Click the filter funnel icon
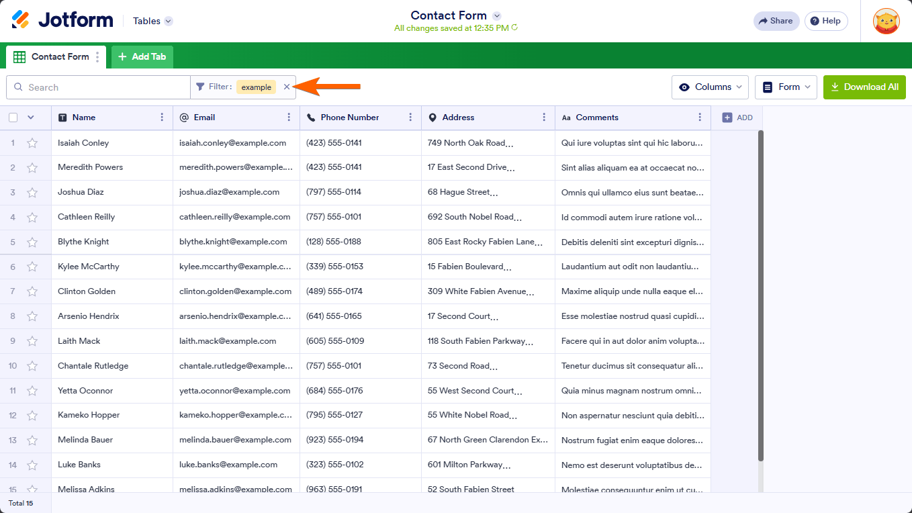Image resolution: width=912 pixels, height=513 pixels. pos(200,87)
